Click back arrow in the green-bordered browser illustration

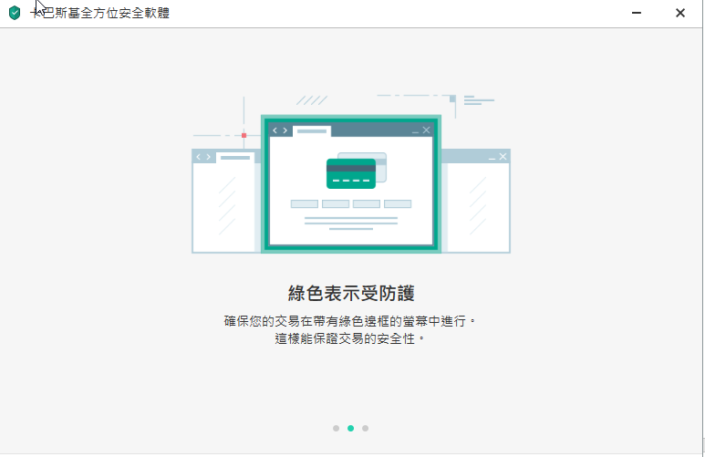[x=275, y=130]
